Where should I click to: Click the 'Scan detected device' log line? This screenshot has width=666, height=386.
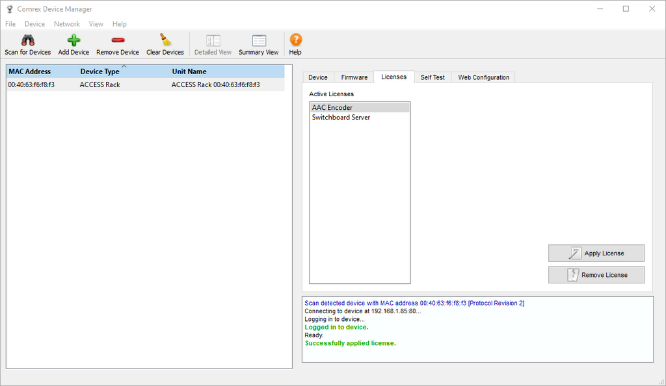(414, 303)
